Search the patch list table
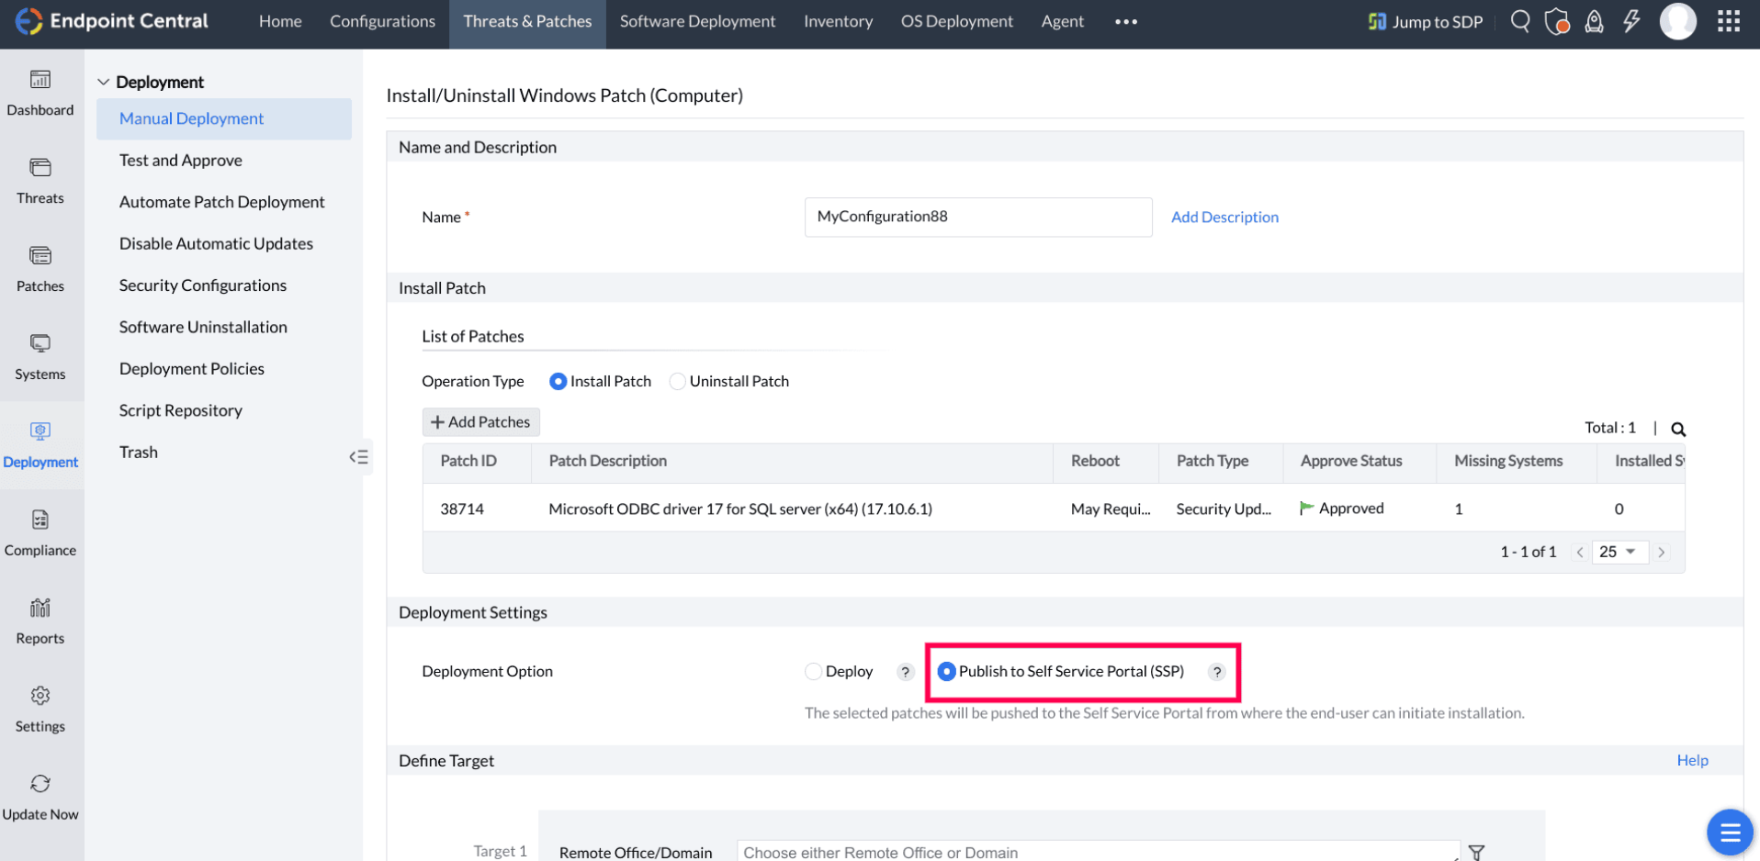1760x861 pixels. [1678, 429]
